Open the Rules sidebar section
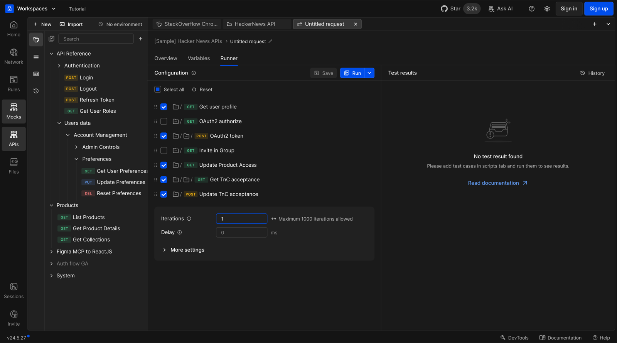617x343 pixels. tap(14, 84)
